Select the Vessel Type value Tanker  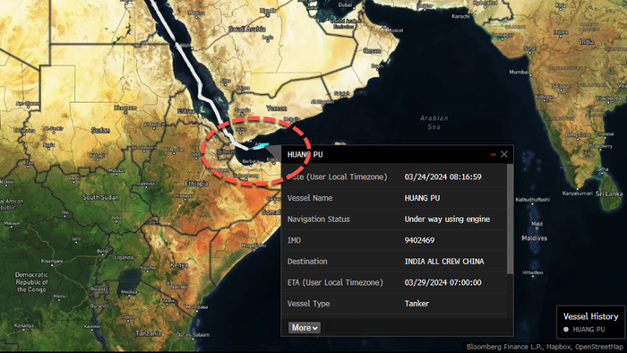tap(417, 304)
